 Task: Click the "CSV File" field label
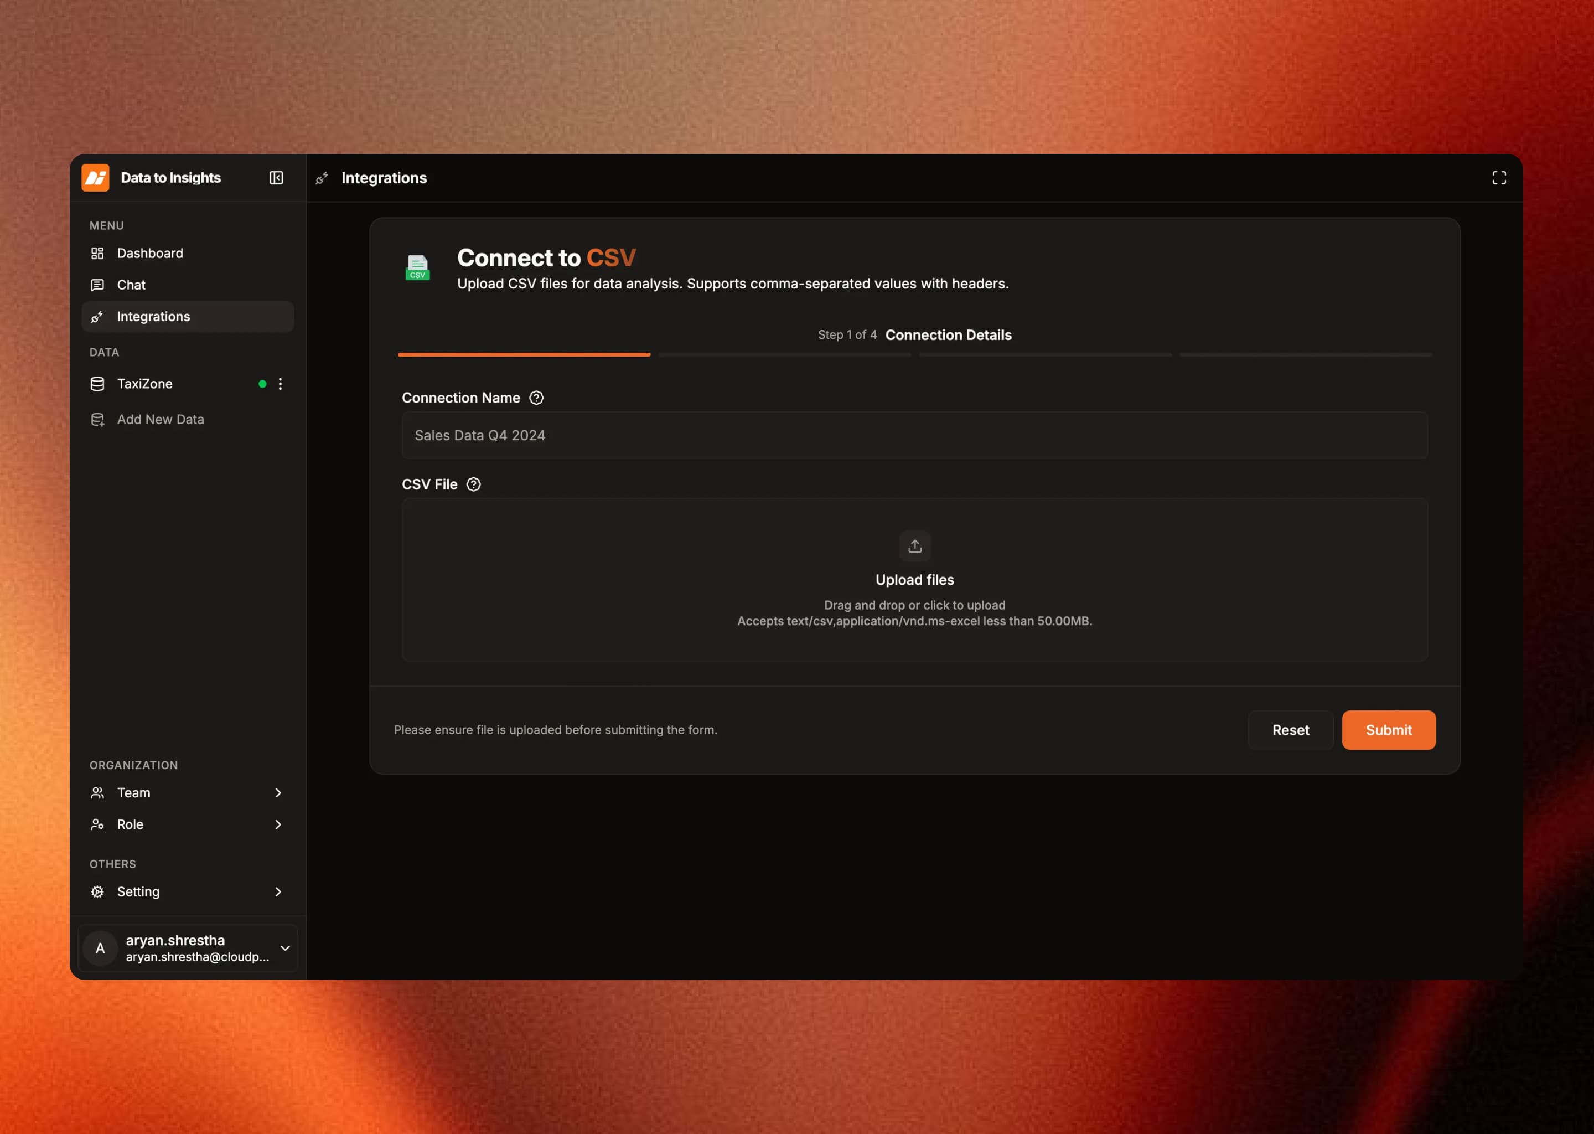click(x=430, y=484)
